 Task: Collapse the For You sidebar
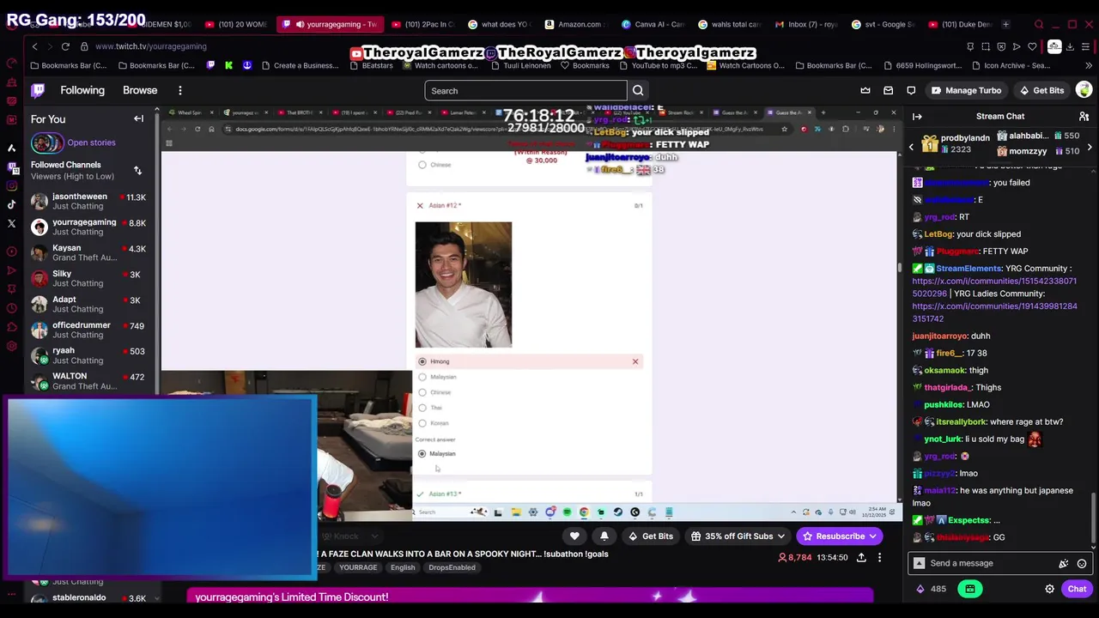pos(138,118)
